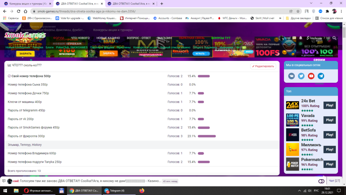This screenshot has width=346, height=195.
Task: Open the Конкурсы акции и турниры breadcrumb
Action: pyautogui.click(x=113, y=30)
